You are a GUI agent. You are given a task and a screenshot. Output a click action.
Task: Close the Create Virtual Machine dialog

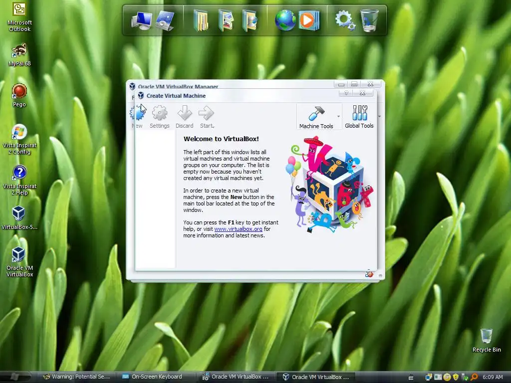click(x=362, y=93)
